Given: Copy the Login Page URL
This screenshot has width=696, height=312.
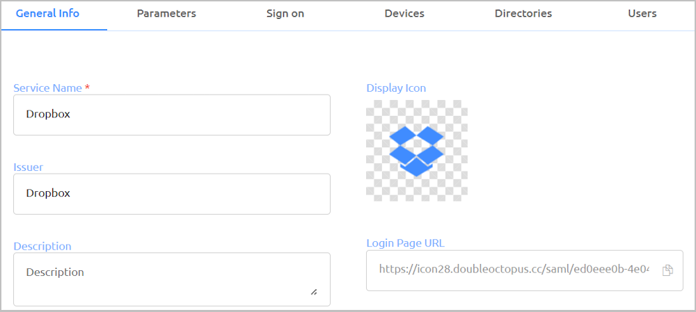Looking at the screenshot, I should [x=667, y=270].
